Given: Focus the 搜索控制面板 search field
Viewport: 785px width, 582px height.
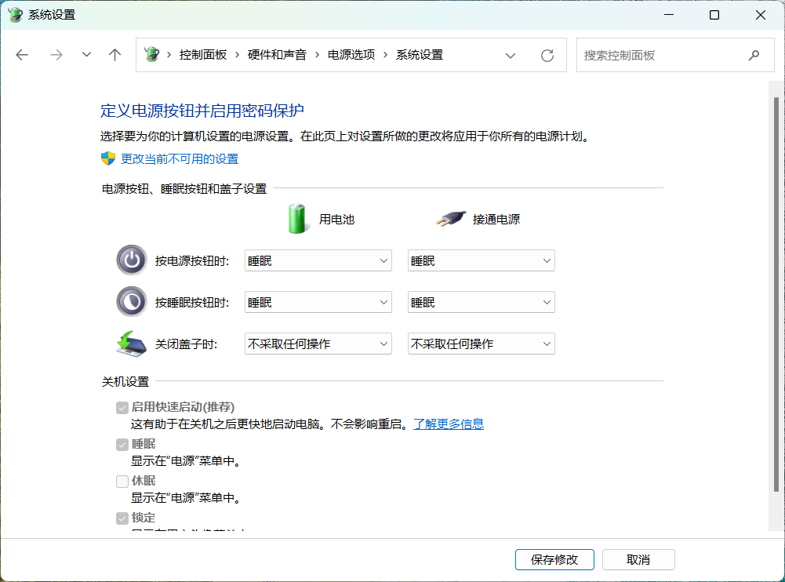Looking at the screenshot, I should pyautogui.click(x=675, y=55).
